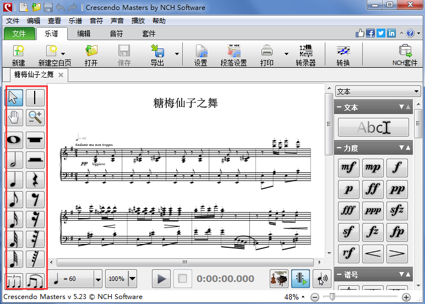Insert the sfz dynamic marking
Image resolution: width=425 pixels, height=304 pixels.
click(x=397, y=211)
